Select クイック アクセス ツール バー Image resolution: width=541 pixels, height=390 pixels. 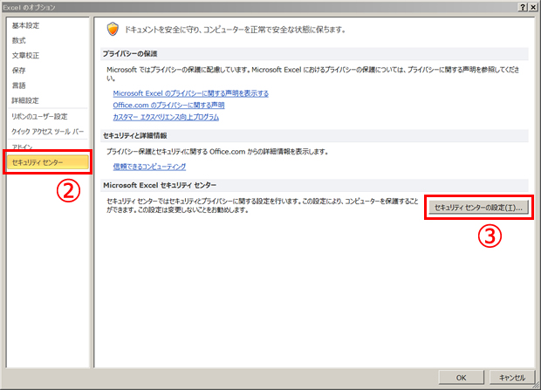pyautogui.click(x=48, y=132)
